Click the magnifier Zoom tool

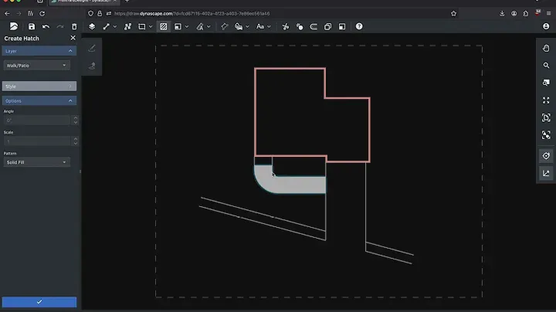[546, 66]
